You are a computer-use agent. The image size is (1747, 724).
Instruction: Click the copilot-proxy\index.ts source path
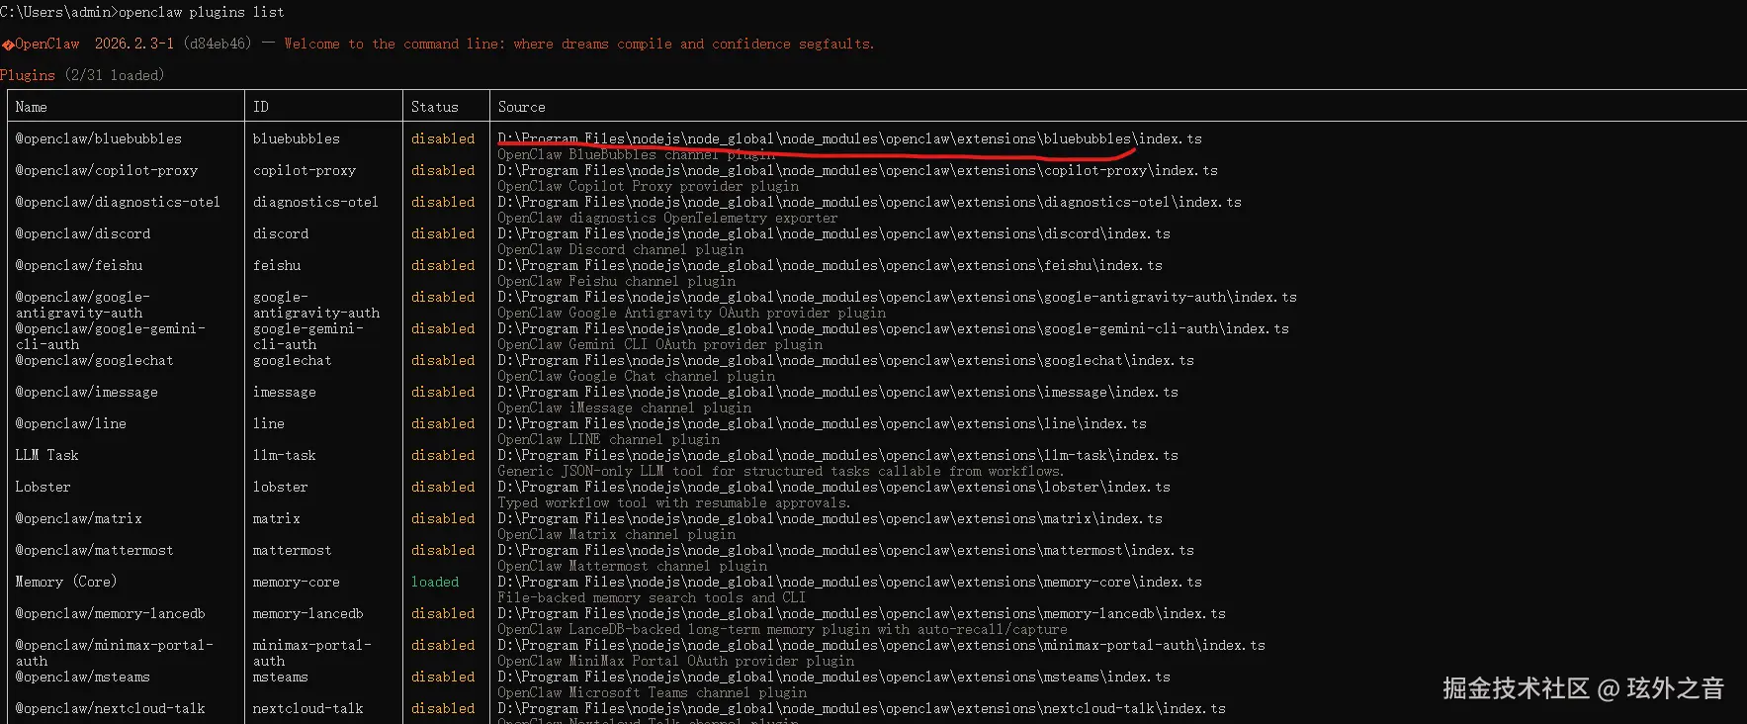coord(858,170)
